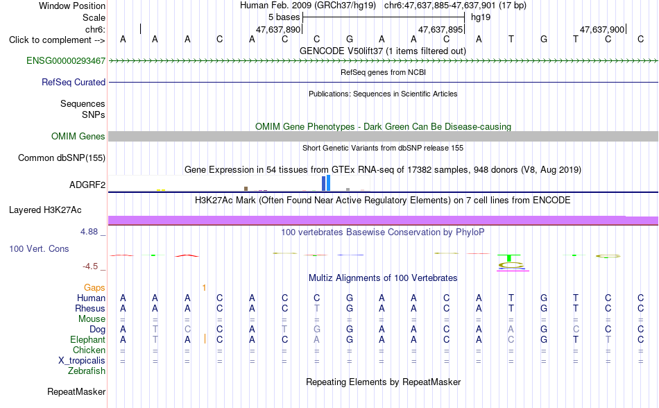Screen dimensions: 659x408
Task: Open the Layered H3K27Ac track label
Action: click(x=45, y=210)
